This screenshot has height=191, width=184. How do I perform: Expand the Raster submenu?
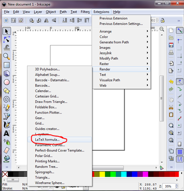pos(121,64)
